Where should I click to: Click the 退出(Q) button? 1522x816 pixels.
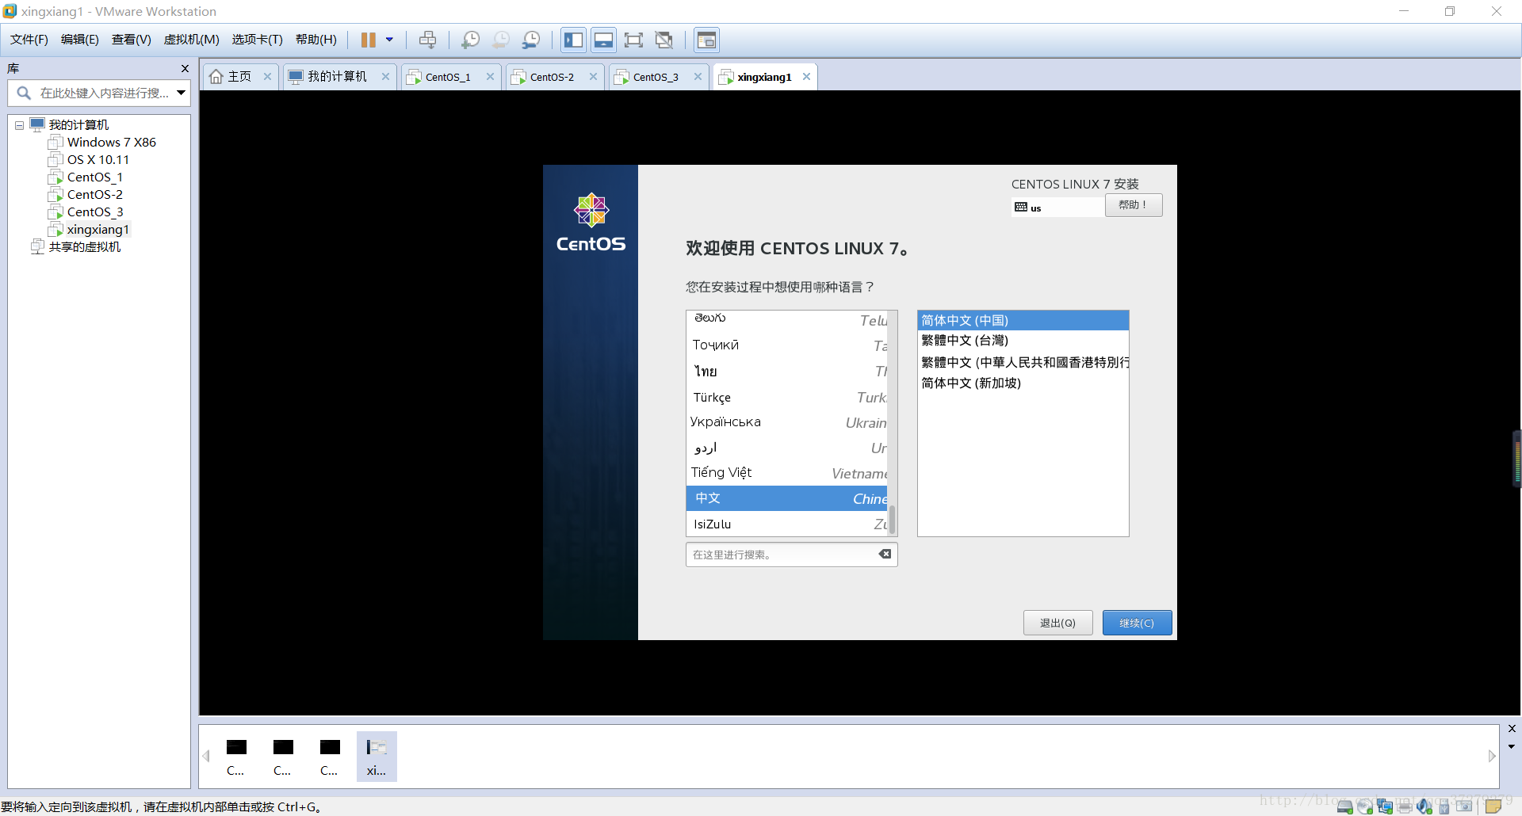(1057, 623)
